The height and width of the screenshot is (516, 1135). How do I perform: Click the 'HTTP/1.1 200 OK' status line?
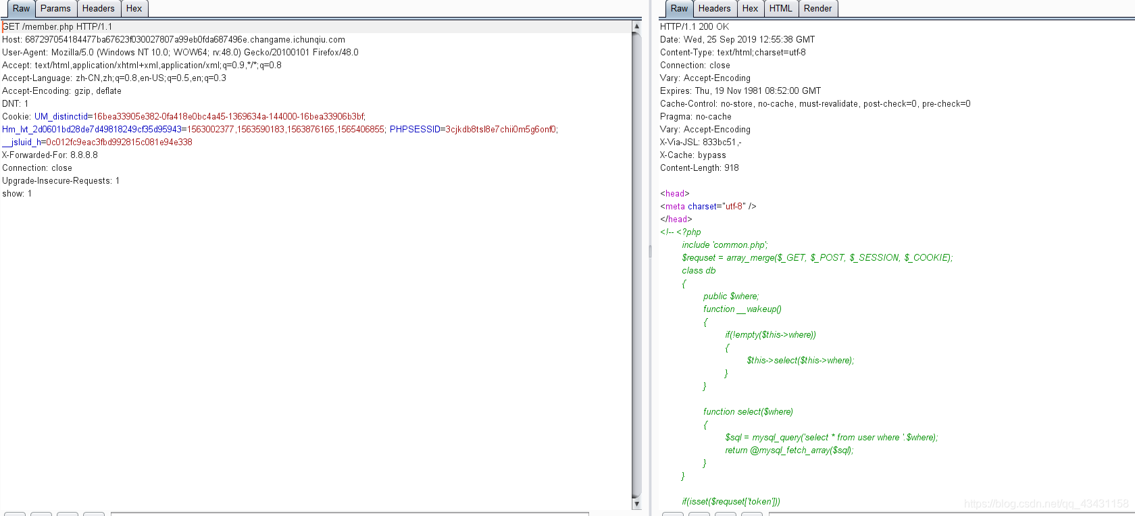(695, 27)
